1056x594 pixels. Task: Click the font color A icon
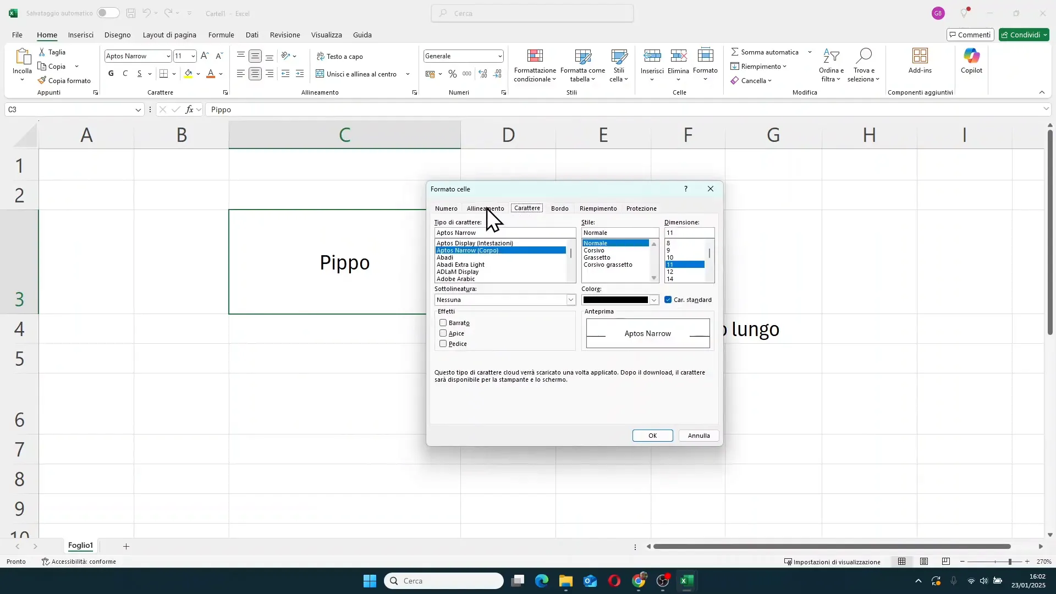tap(211, 74)
